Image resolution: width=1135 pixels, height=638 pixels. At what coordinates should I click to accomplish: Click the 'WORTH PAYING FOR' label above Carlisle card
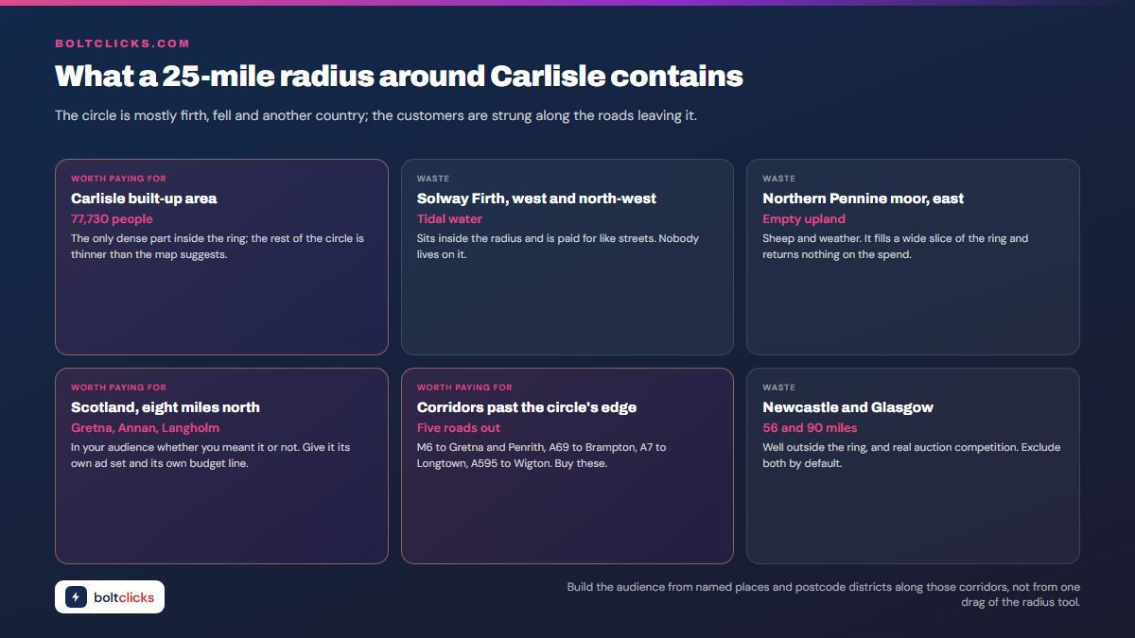click(118, 179)
